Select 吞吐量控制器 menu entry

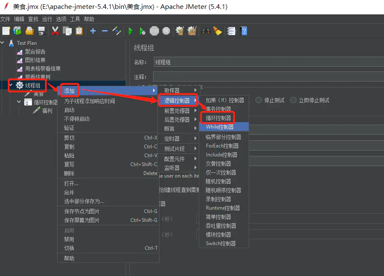click(224, 226)
